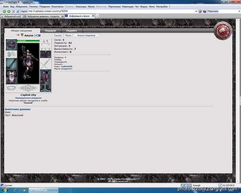Open the Чат menu
Screen dimensions: 241x193
(137, 6)
